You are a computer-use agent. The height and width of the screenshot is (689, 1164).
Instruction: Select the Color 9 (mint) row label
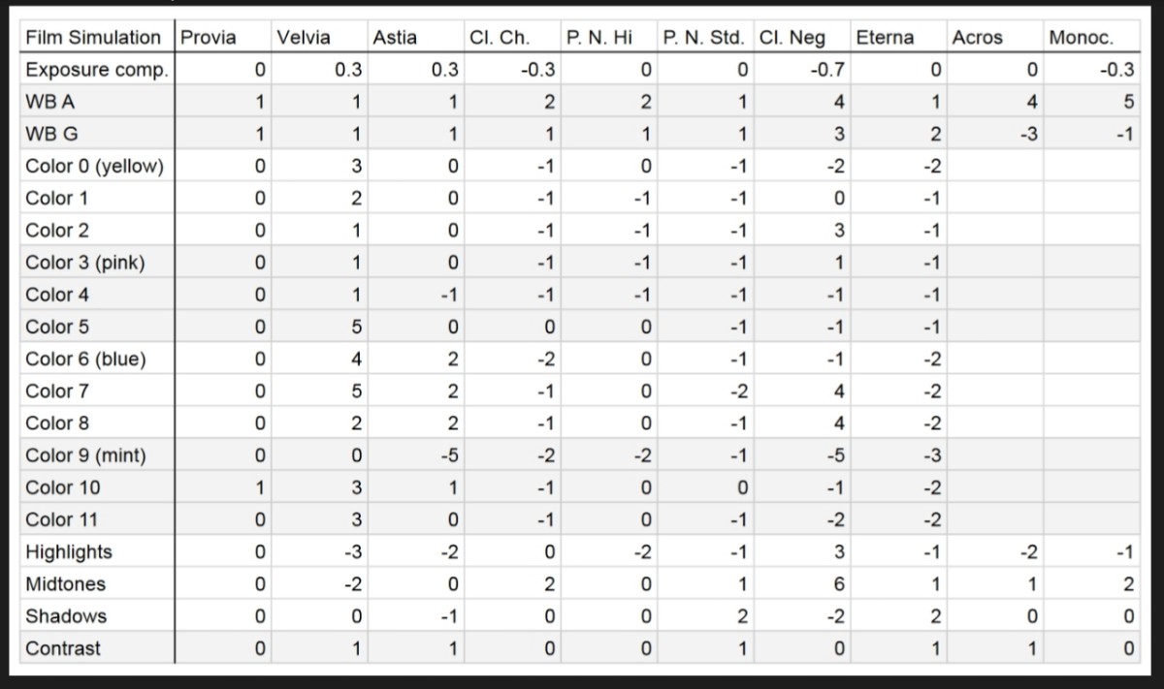(x=85, y=454)
